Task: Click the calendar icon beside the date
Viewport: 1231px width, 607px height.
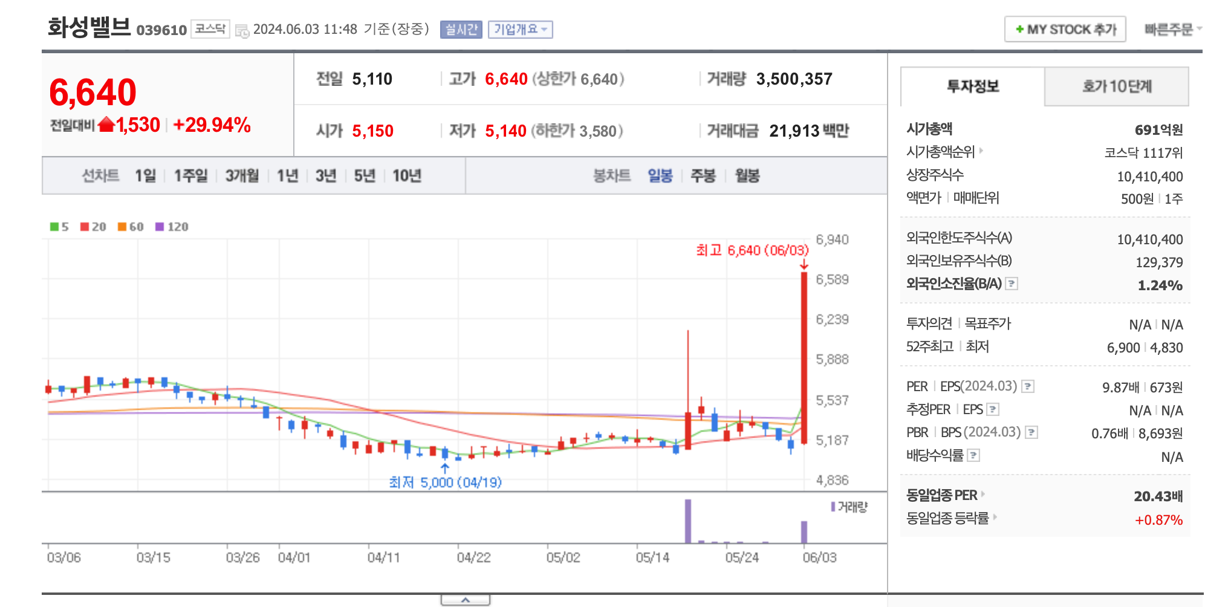Action: [x=242, y=30]
